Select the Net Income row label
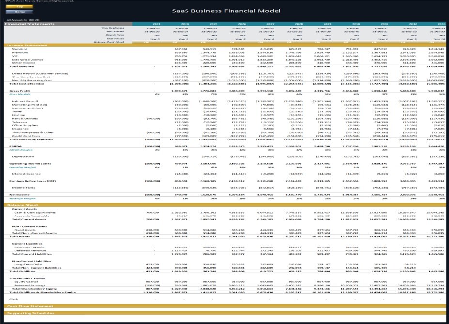The image size is (449, 324). click(19, 195)
